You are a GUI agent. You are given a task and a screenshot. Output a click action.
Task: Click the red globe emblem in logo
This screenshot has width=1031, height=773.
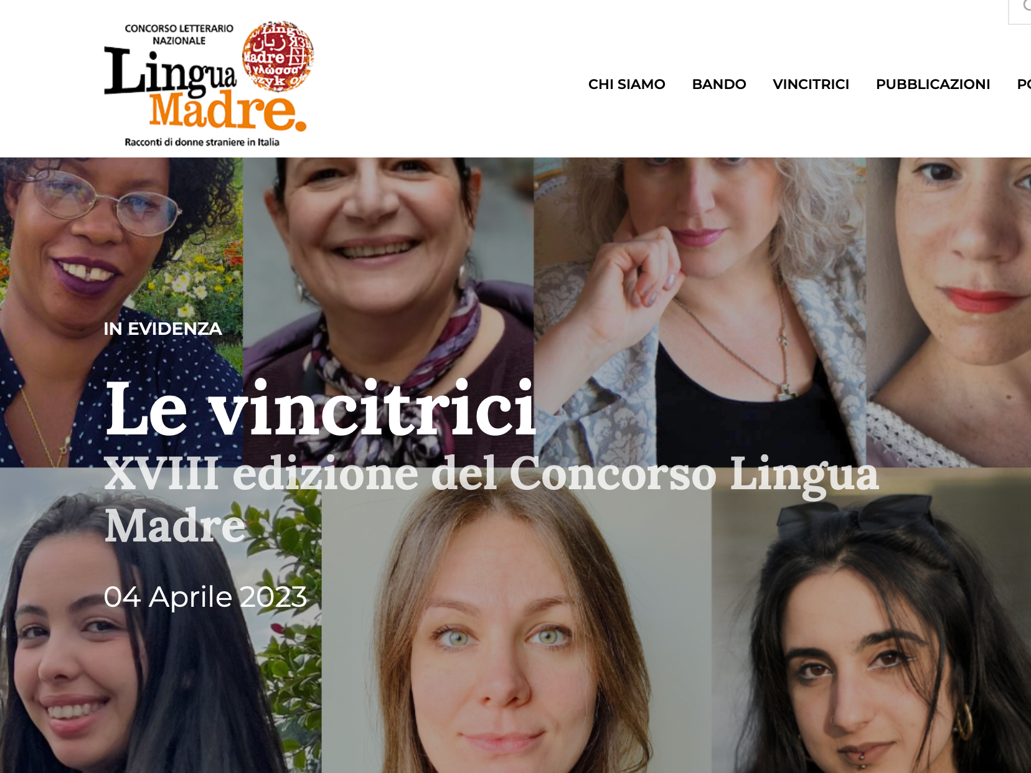278,56
